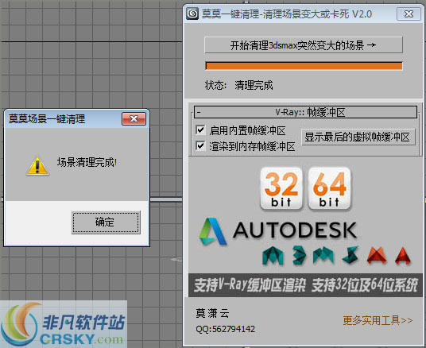Open the 更多实用工具>> link
426x348 pixels.
[x=378, y=320]
